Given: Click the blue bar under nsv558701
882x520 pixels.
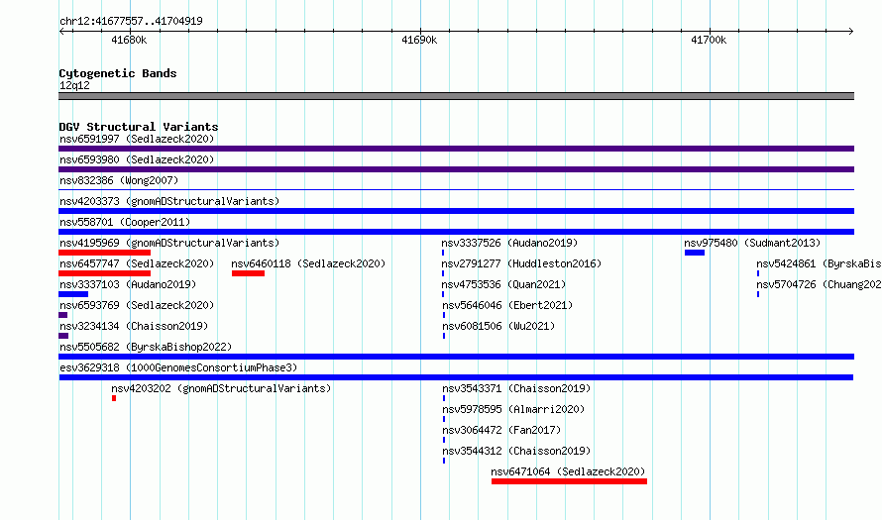Looking at the screenshot, I should point(456,232).
